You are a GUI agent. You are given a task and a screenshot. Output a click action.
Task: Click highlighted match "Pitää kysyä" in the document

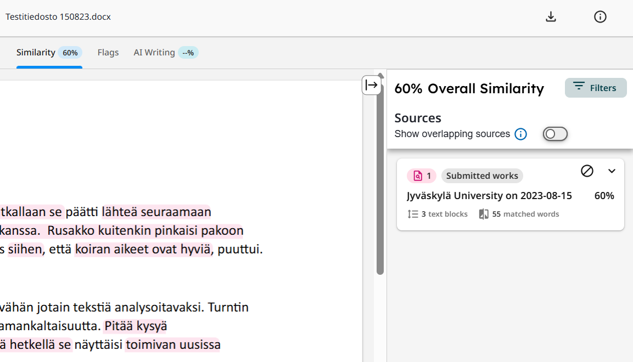click(136, 326)
